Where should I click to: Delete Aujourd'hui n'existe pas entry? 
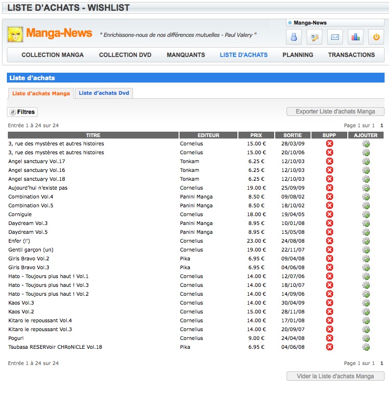(x=329, y=188)
